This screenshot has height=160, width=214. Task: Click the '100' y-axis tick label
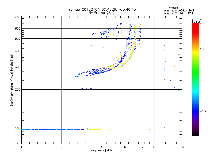tap(18, 128)
